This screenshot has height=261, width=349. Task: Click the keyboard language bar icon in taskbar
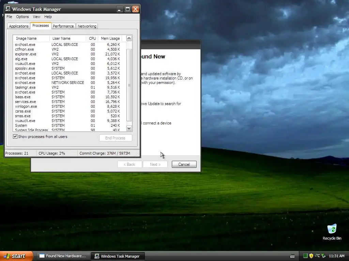click(292, 256)
